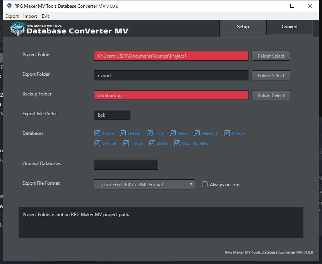The height and width of the screenshot is (264, 322).
Task: Uncheck the Enemies database checkbox
Action: coord(97,143)
